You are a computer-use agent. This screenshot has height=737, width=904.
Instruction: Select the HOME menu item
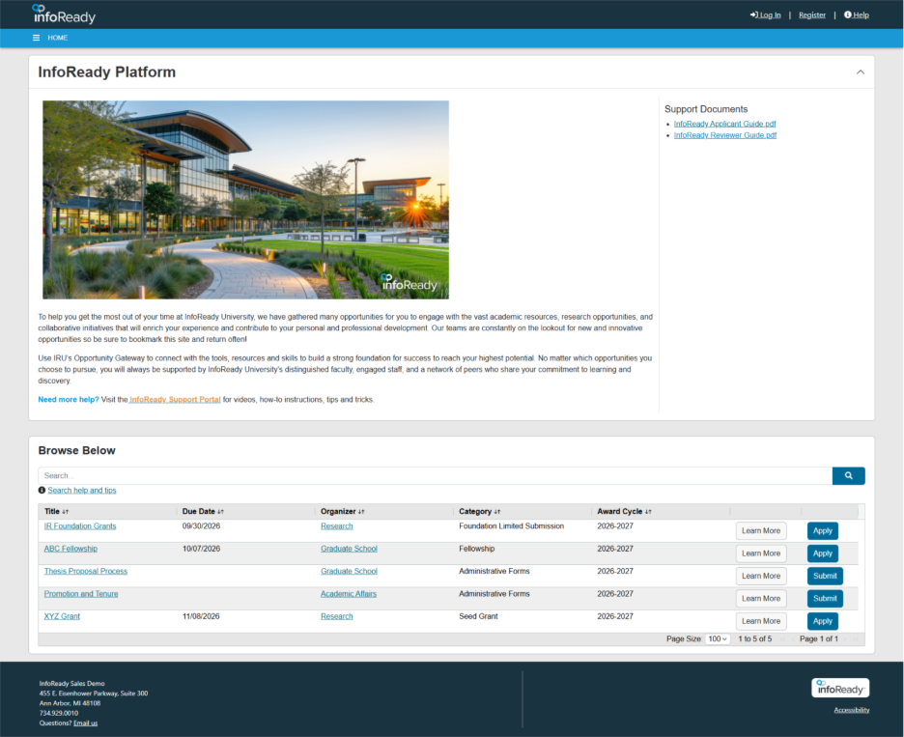(x=58, y=37)
